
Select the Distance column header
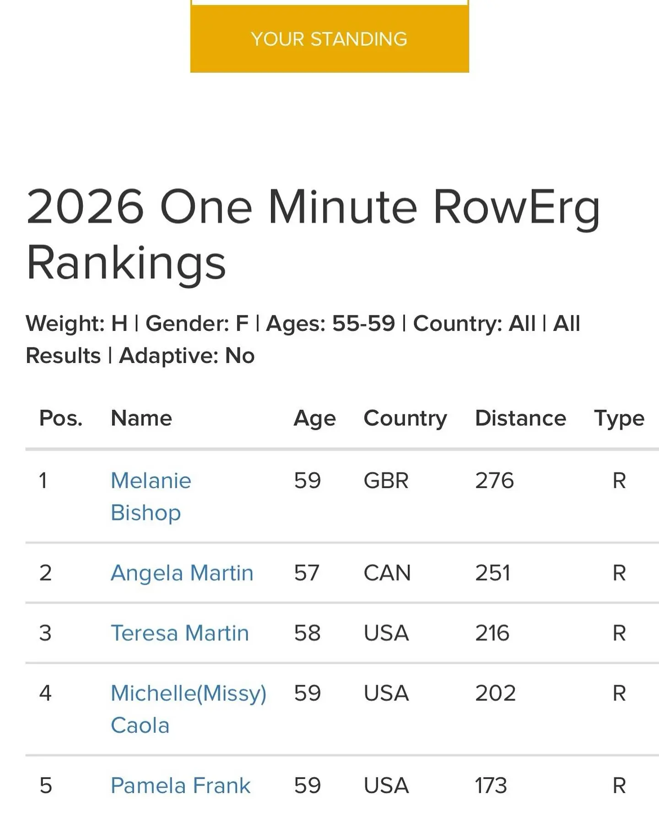[521, 418]
